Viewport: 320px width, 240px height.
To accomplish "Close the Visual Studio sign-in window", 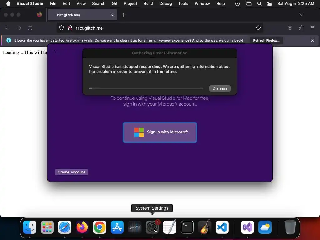I will (x=55, y=52).
